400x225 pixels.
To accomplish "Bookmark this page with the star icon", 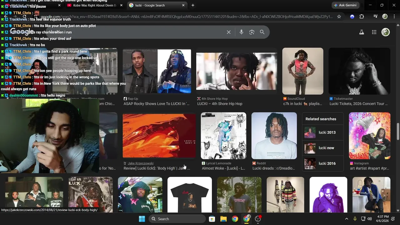I will coord(339,17).
